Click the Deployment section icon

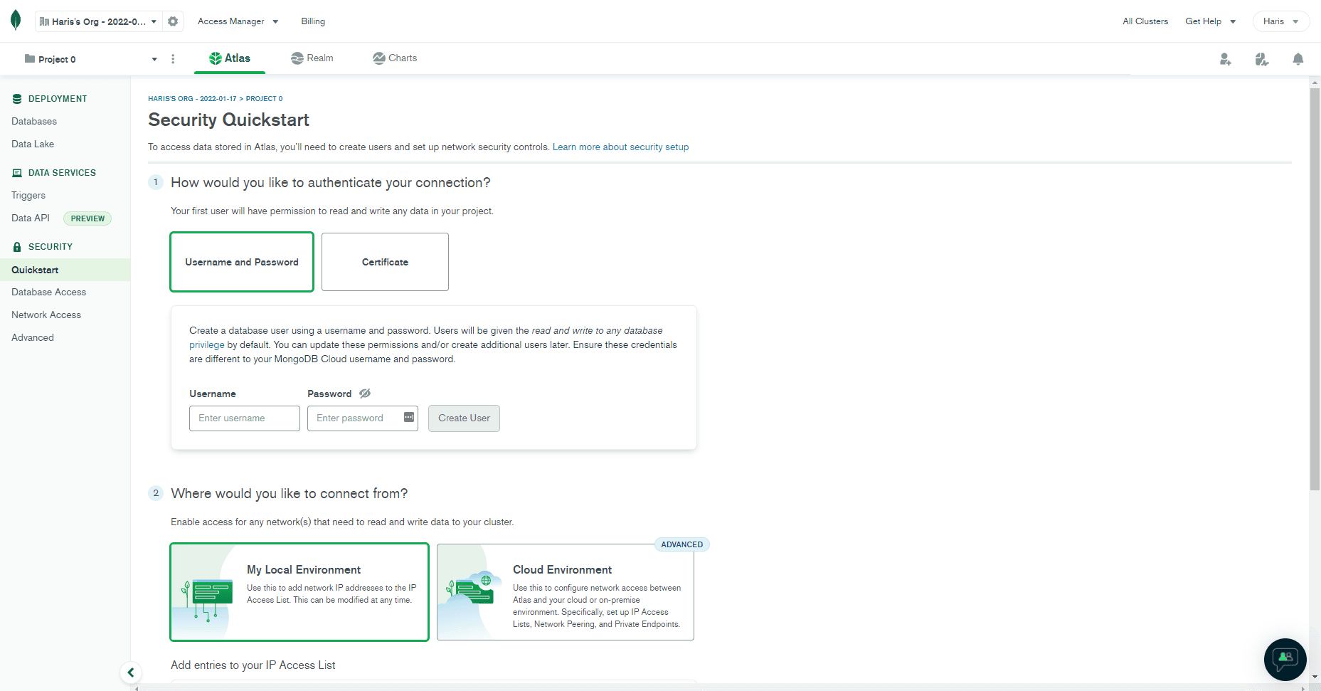pyautogui.click(x=17, y=99)
